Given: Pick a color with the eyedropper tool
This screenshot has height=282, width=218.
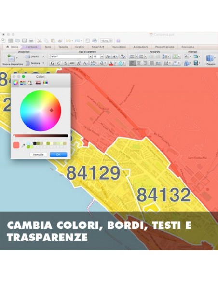Looking at the screenshot, I should [23, 145].
